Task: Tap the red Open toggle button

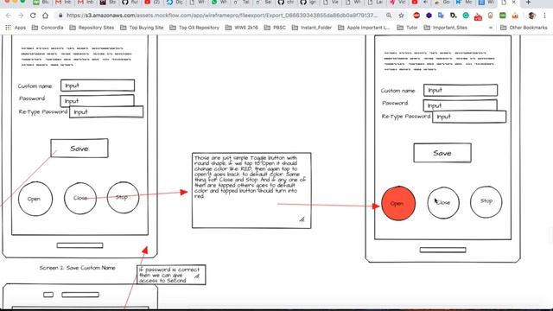Action: click(x=398, y=204)
